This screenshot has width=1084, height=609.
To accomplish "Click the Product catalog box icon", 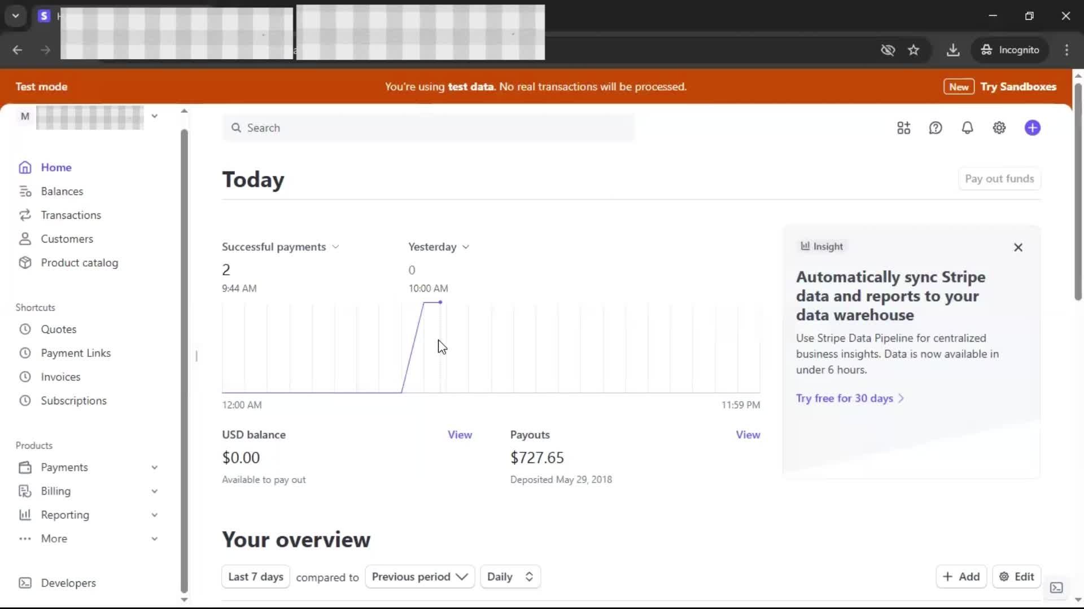I will [x=25, y=263].
